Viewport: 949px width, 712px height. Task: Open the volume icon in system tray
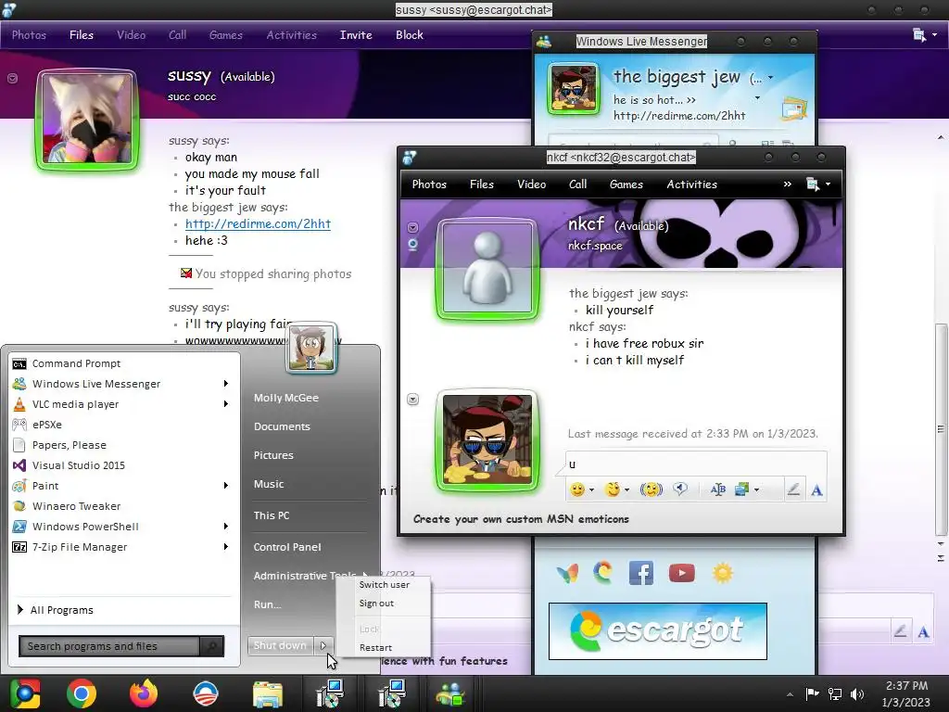pos(857,693)
